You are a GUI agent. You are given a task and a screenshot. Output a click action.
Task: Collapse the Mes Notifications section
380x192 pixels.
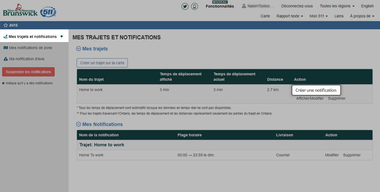(78, 124)
